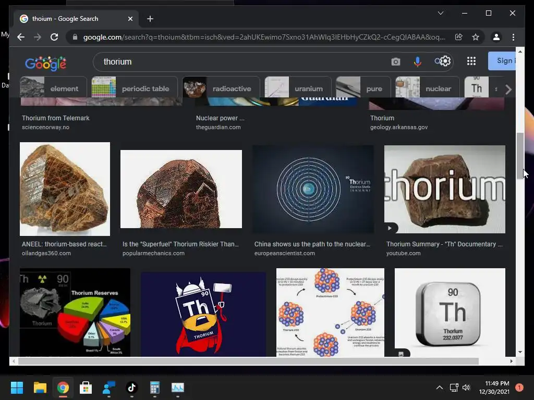The width and height of the screenshot is (534, 400).
Task: Click the vertical scrollbar thumb
Action: tap(520, 156)
